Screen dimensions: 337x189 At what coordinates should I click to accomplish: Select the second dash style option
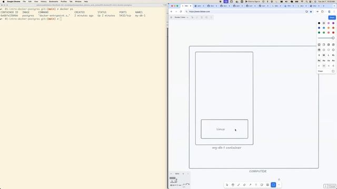[324, 50]
